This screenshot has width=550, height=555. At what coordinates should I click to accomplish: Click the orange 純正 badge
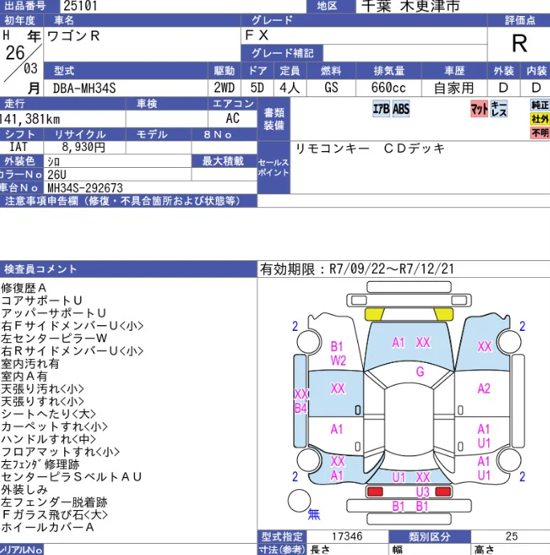[540, 105]
